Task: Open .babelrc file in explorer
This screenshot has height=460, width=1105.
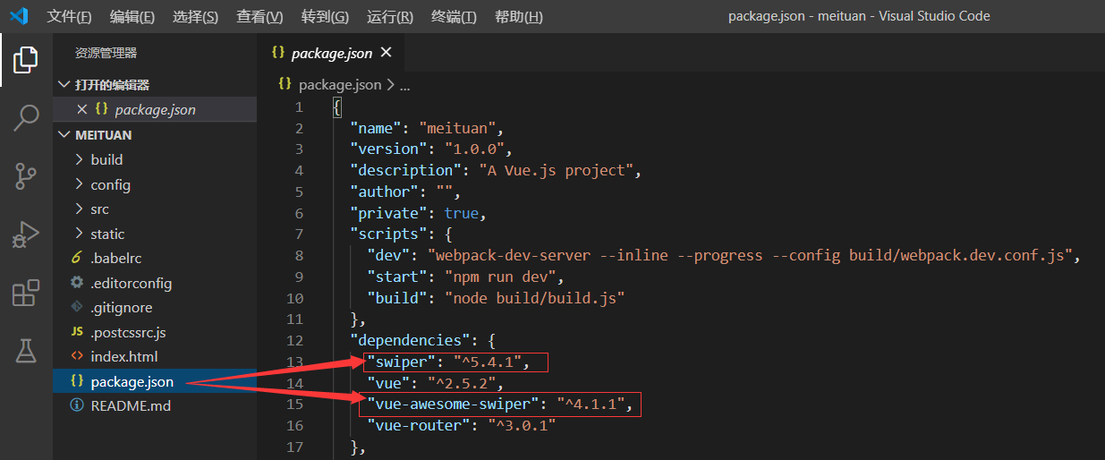Action: (x=155, y=258)
